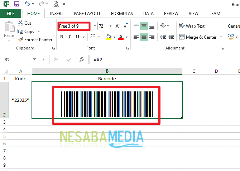Viewport: 240px width, 171px height.
Task: Click the Print Preview icon
Action: click(x=56, y=4)
